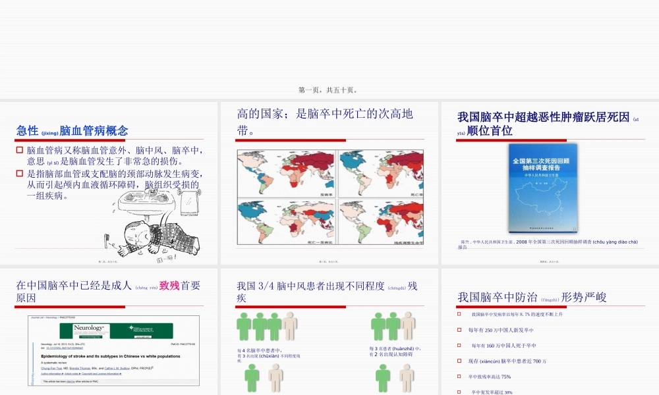The height and width of the screenshot is (395, 659).
Task: Select the Neurology breadcrumb tab
Action: [x=52, y=318]
